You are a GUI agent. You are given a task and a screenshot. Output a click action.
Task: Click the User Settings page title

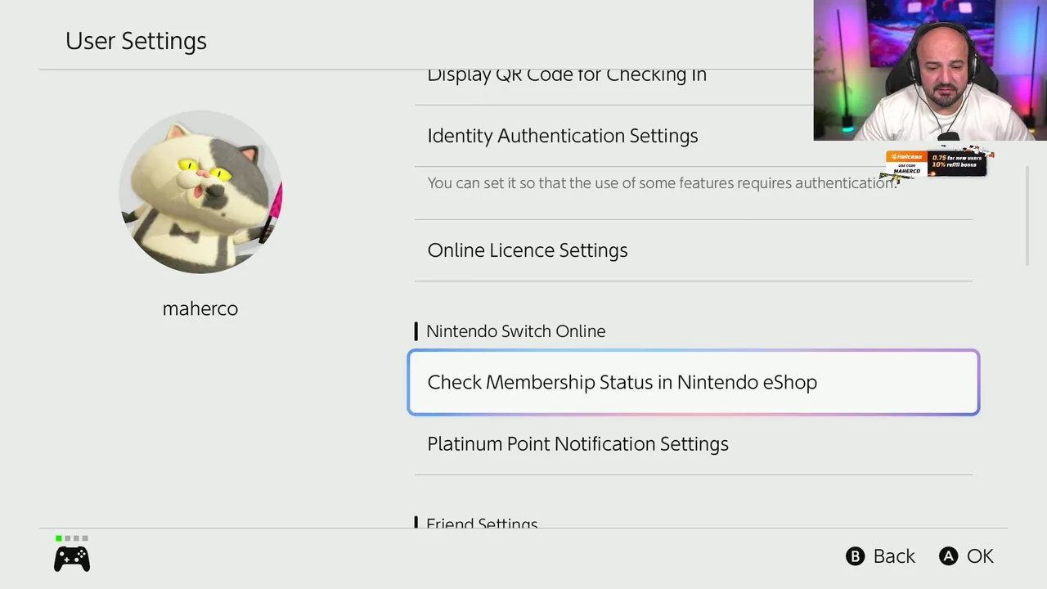point(136,41)
